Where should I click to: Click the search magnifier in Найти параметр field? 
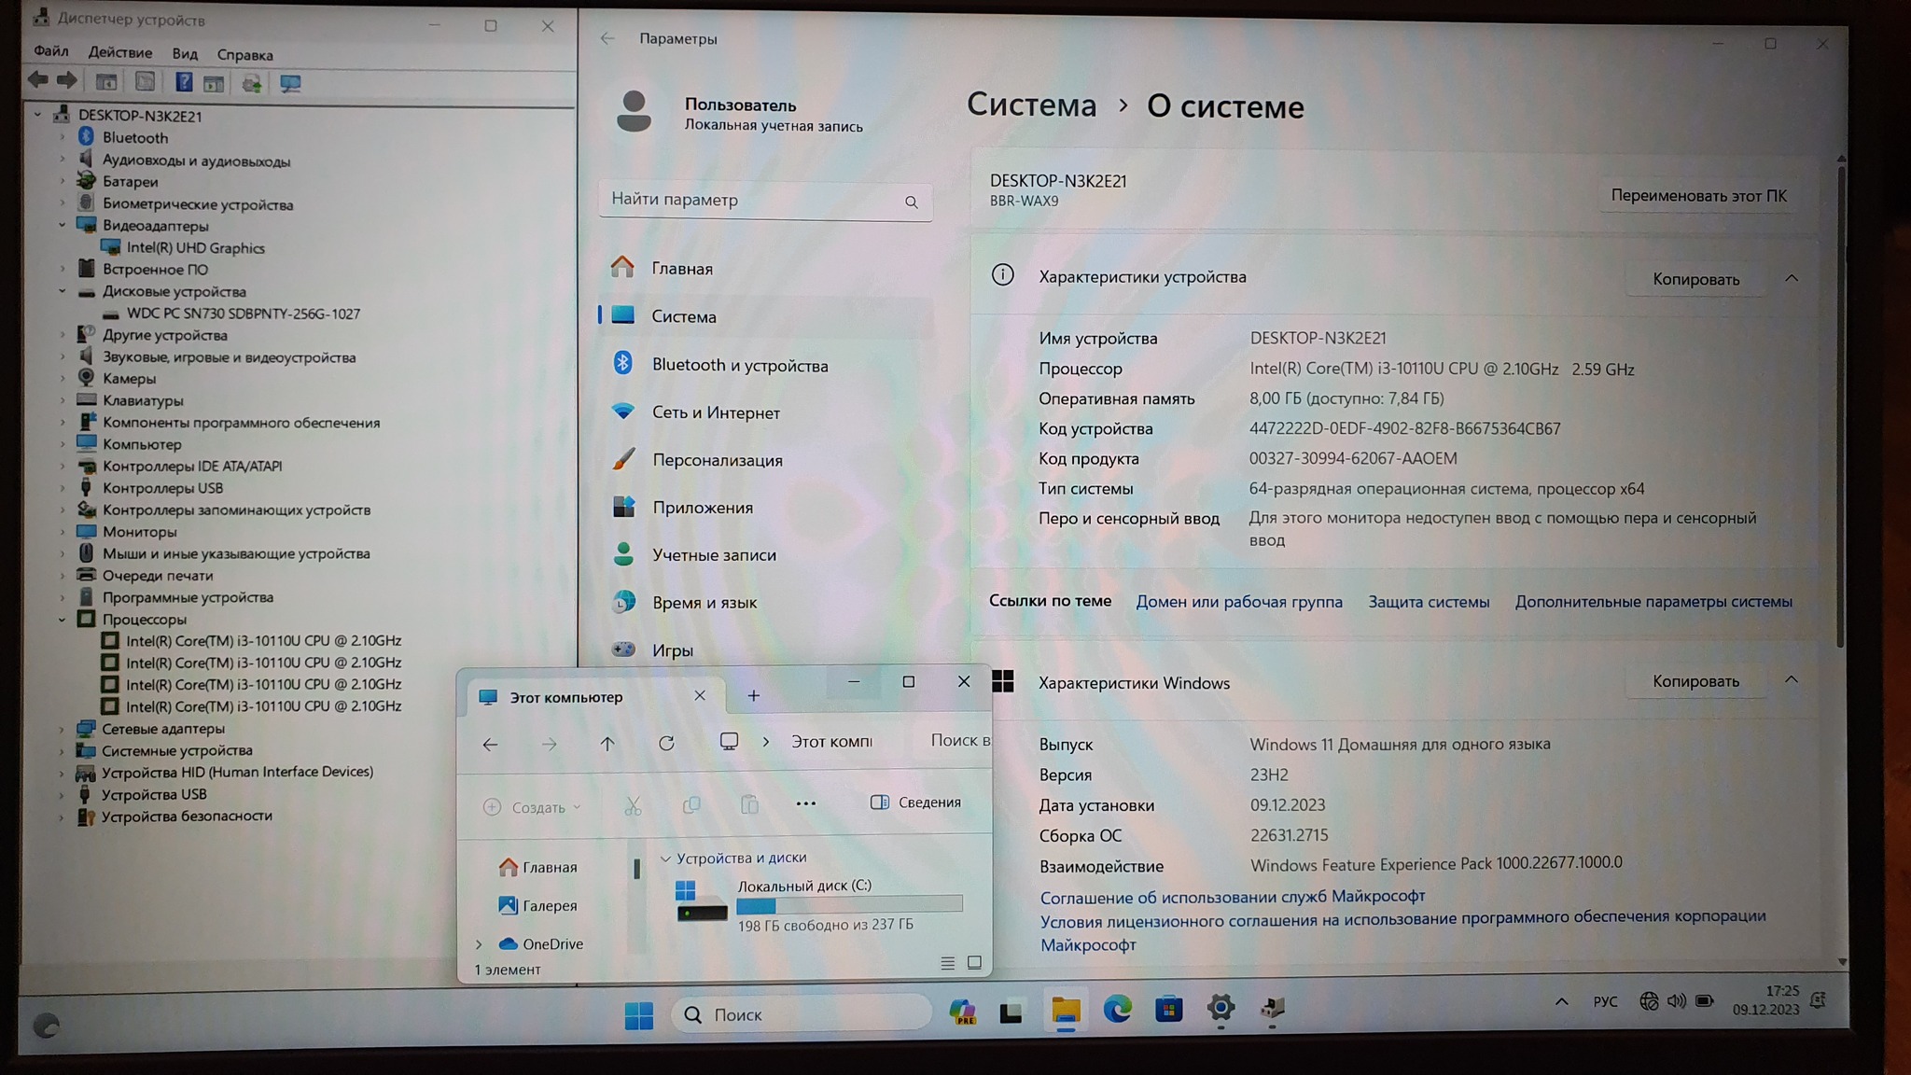[x=911, y=202]
